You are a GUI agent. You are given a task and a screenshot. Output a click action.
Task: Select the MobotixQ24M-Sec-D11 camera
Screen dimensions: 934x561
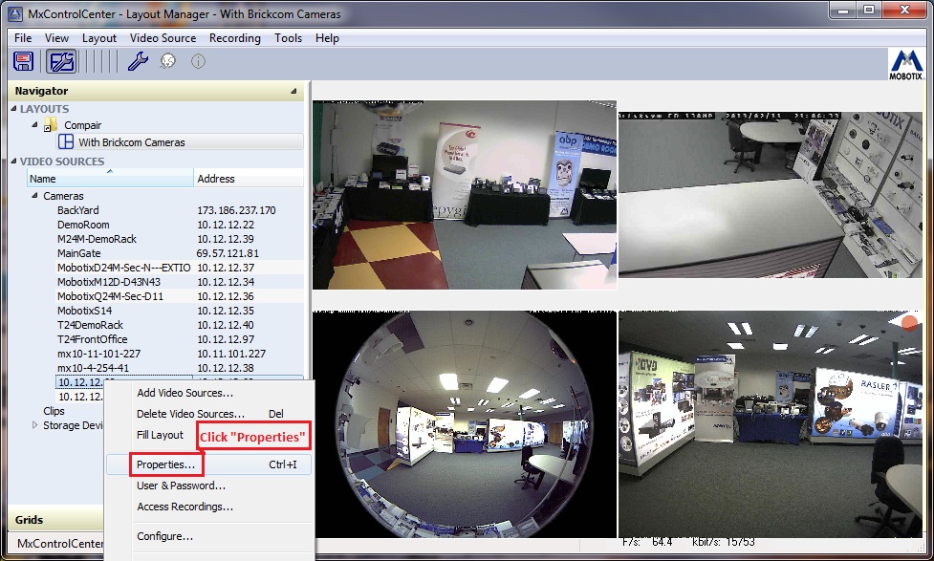(x=110, y=296)
